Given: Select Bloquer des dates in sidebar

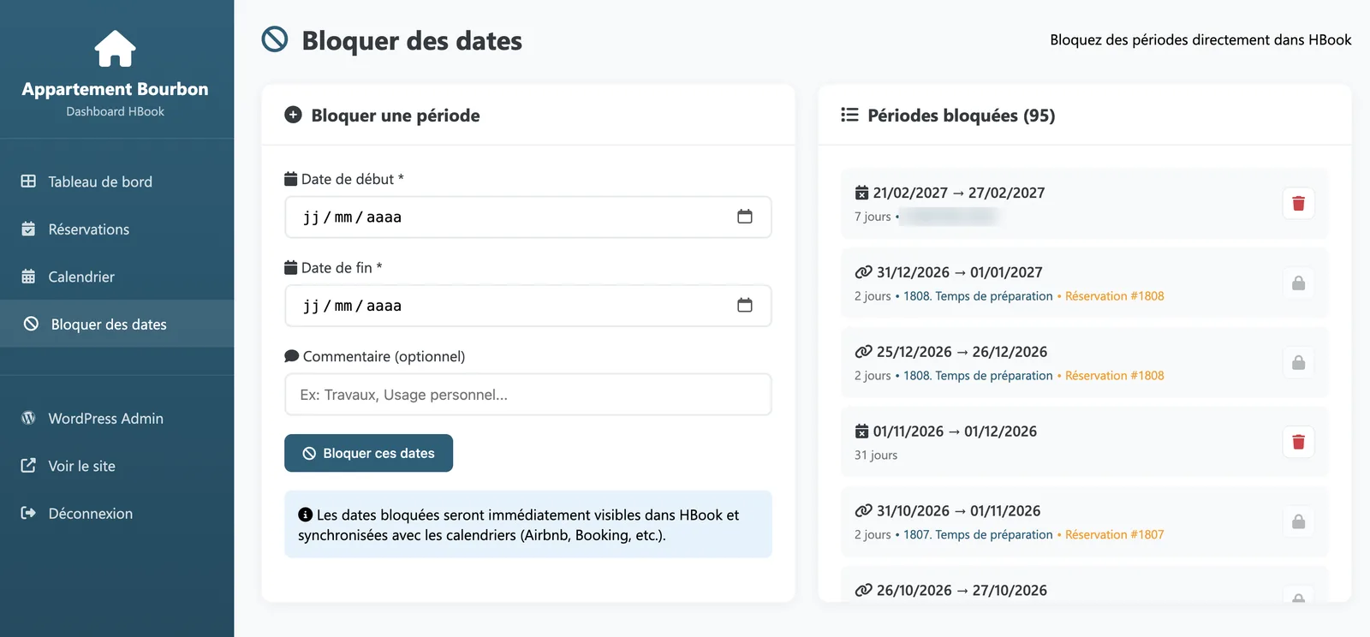Looking at the screenshot, I should (x=116, y=324).
